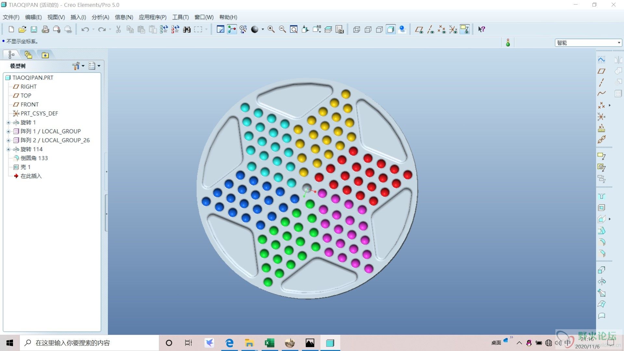This screenshot has height=351, width=624.
Task: Switch to the Model Tree navigator tab
Action: point(11,55)
